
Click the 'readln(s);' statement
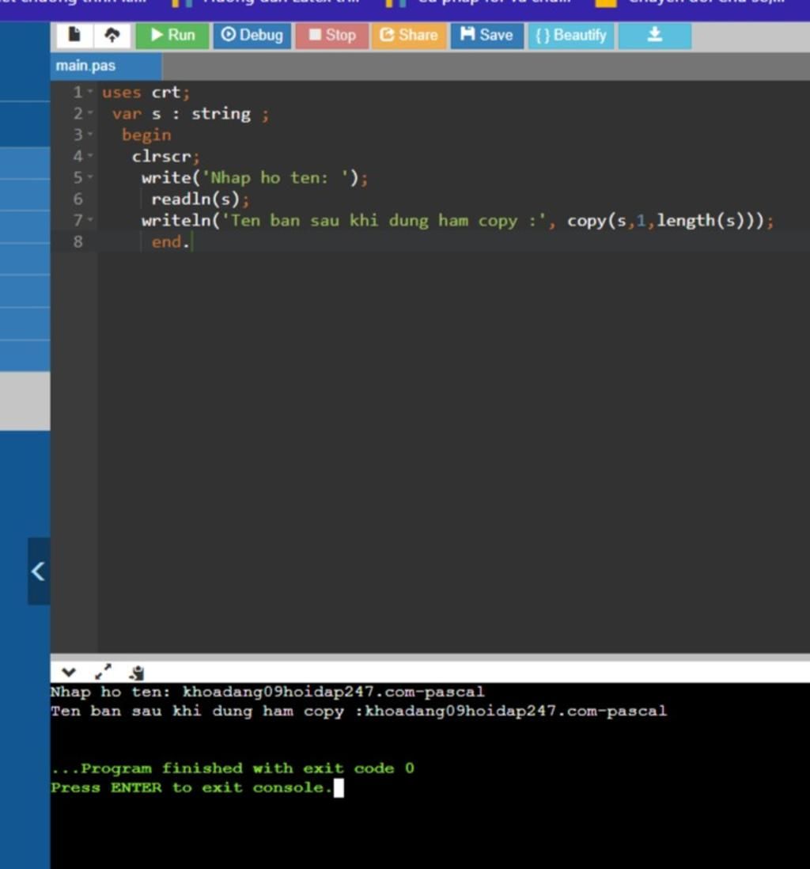201,199
